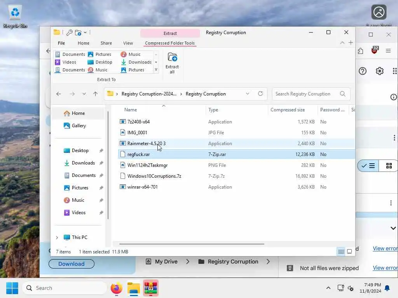Screen dimensions: 398x298
Task: Select Home in the navigation pane
Action: pyautogui.click(x=79, y=113)
